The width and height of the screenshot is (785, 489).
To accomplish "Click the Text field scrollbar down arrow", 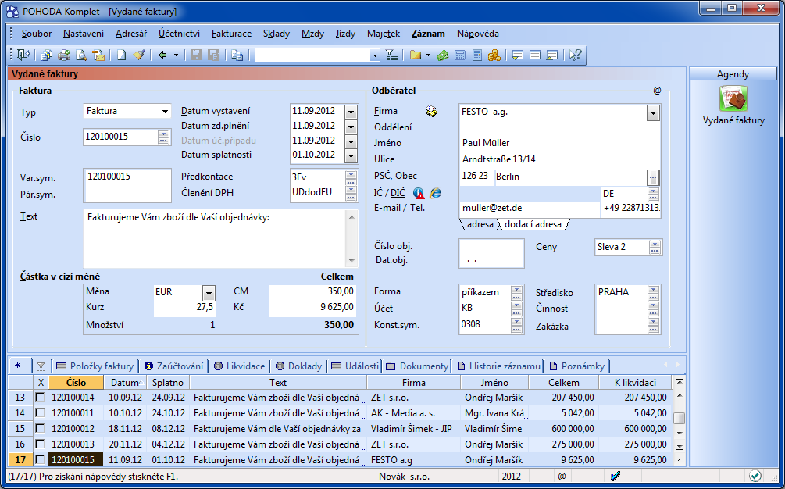I will [x=351, y=261].
